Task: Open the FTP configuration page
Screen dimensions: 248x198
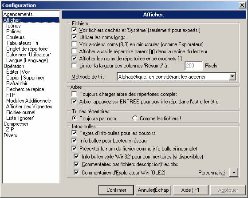Action: click(x=11, y=95)
